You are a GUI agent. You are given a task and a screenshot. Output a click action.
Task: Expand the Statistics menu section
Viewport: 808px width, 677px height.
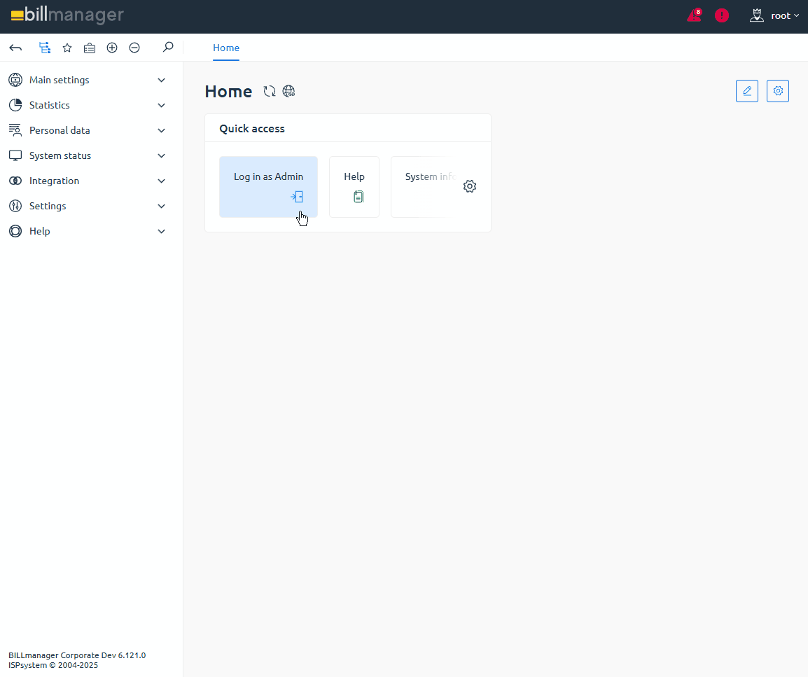click(88, 105)
